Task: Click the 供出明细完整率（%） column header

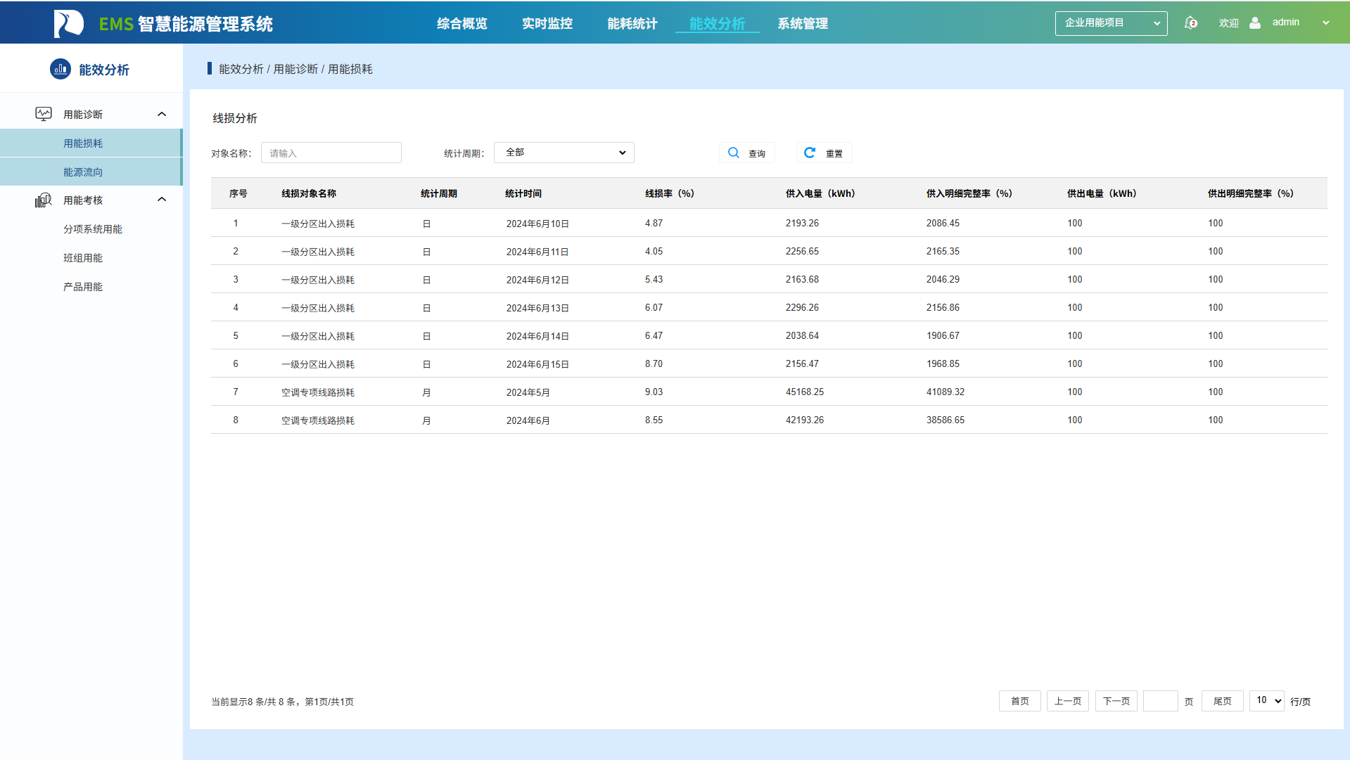Action: [1251, 193]
